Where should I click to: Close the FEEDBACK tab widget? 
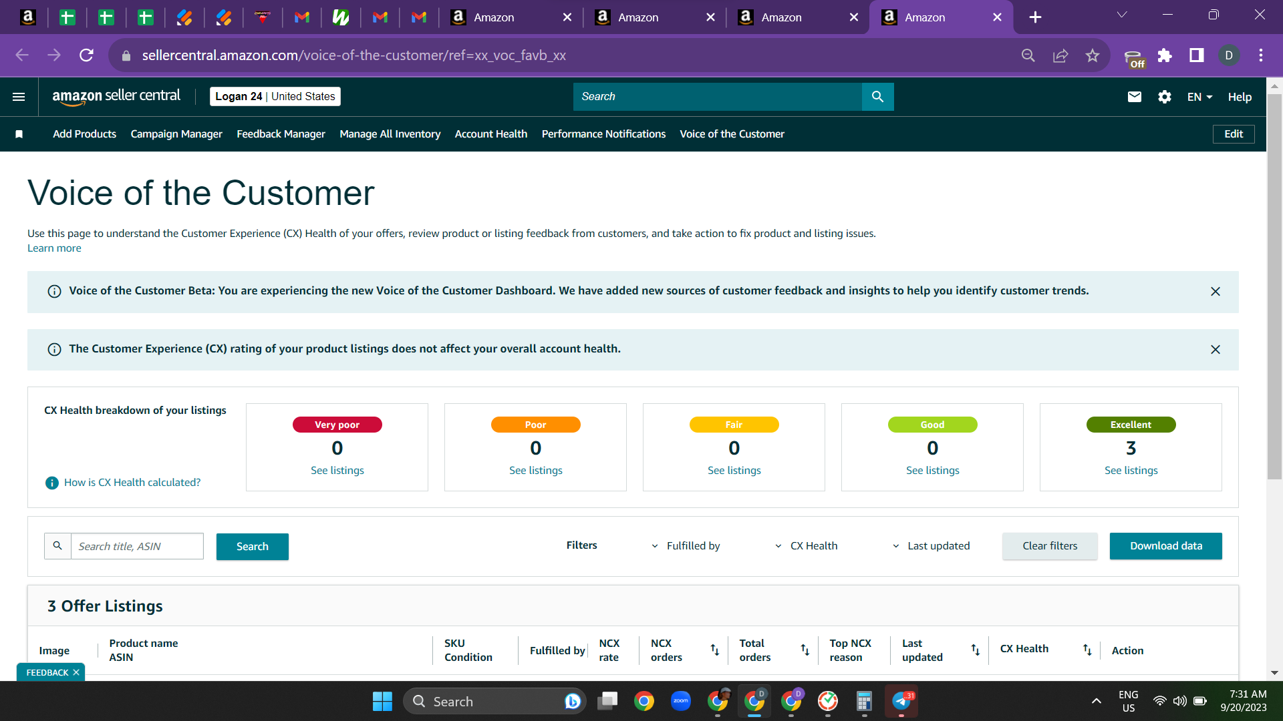pos(76,672)
